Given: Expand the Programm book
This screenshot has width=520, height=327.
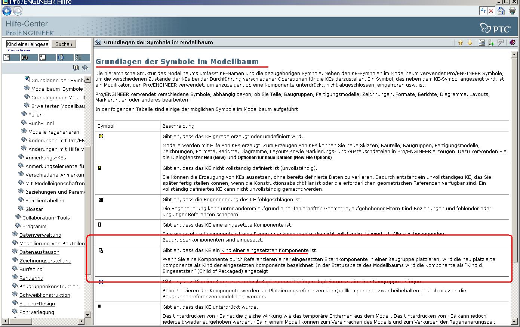Looking at the screenshot, I should (x=34, y=226).
